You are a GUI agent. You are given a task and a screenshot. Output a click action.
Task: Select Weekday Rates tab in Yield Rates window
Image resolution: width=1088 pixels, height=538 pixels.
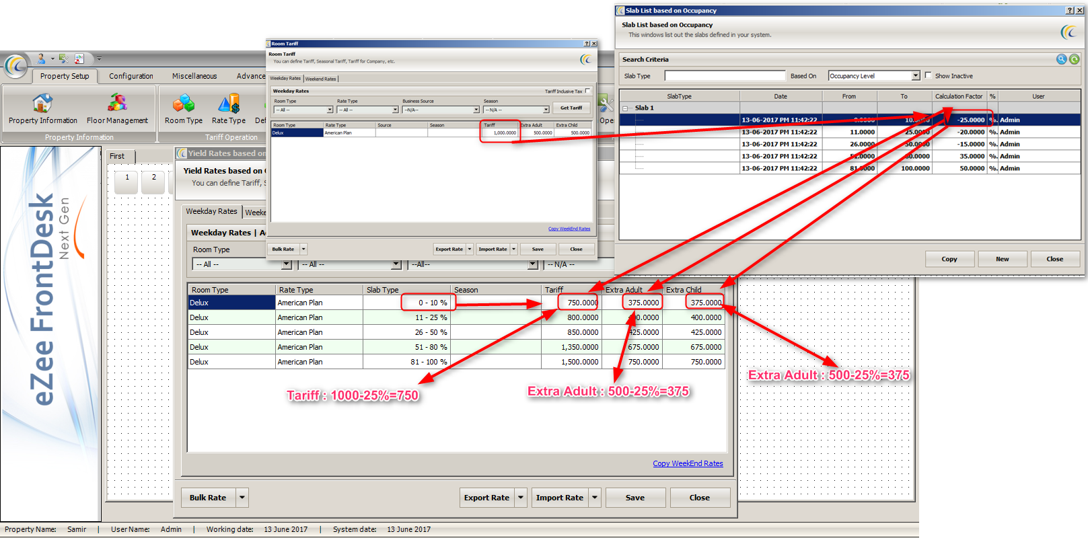pos(212,211)
